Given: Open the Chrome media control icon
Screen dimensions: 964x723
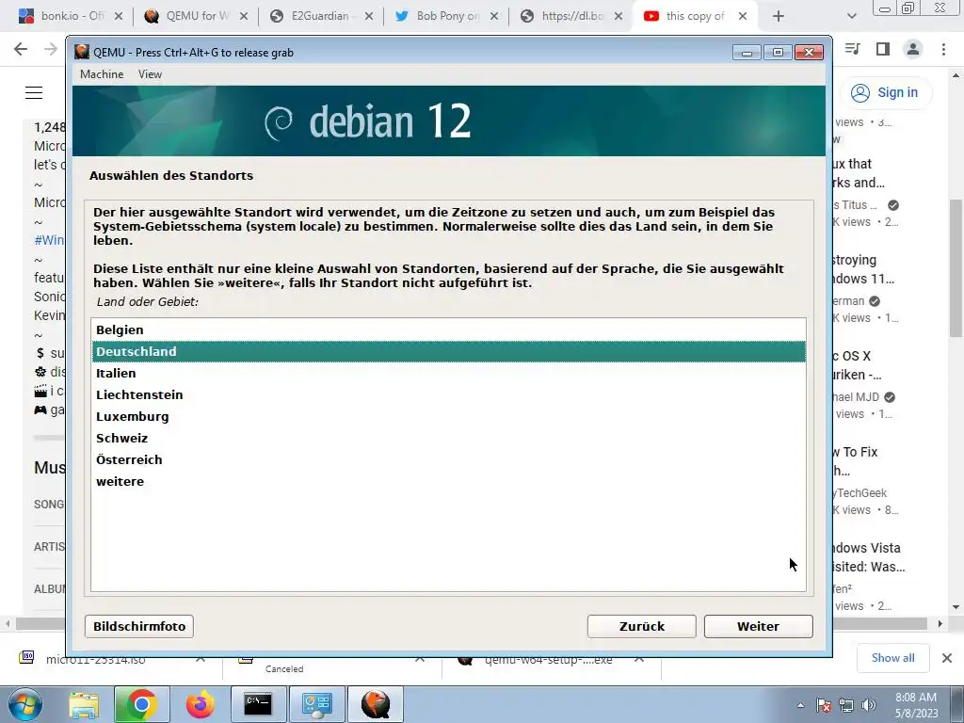Looking at the screenshot, I should [x=853, y=49].
